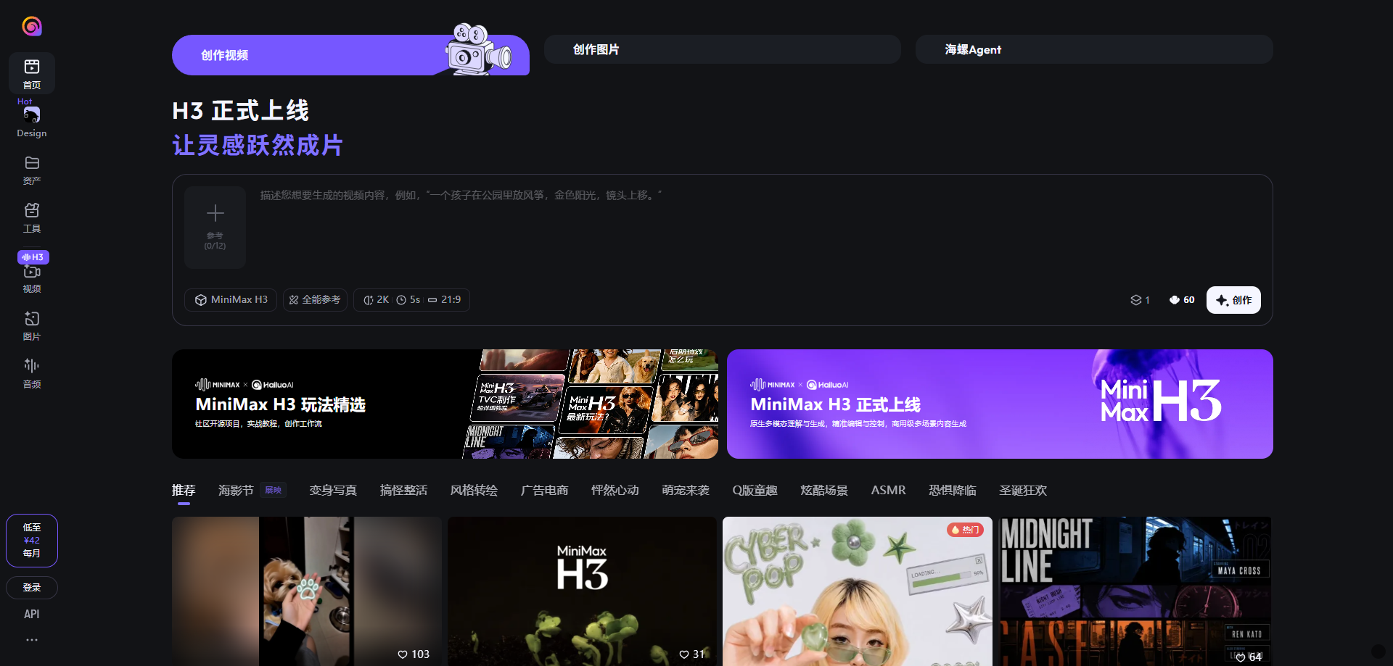1393x666 pixels.
Task: Switch to the 搞怪整活 category tab
Action: pos(403,491)
